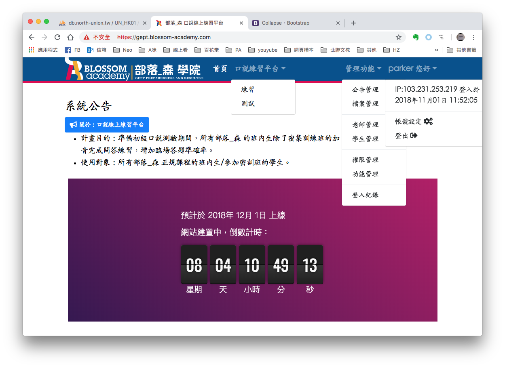Click the 登出 logout link
Screen dimensions: 505x368
coord(406,136)
